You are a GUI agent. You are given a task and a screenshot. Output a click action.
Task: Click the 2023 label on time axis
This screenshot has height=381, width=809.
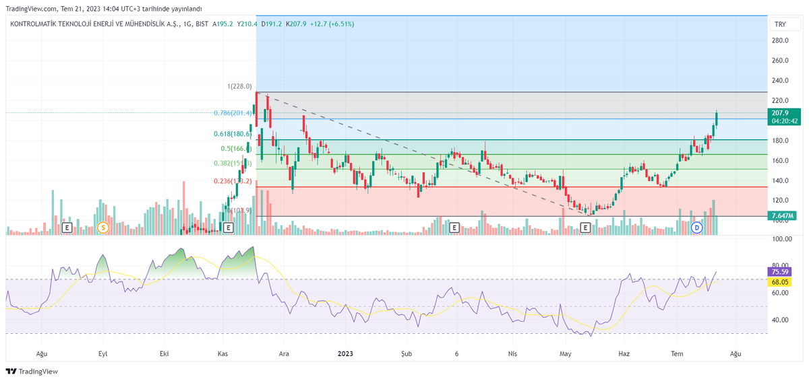tap(346, 353)
